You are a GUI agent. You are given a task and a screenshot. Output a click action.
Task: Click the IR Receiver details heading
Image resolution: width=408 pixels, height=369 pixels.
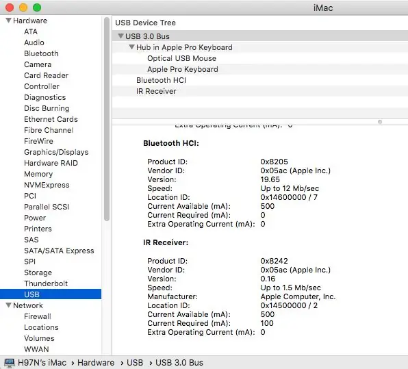pos(166,242)
